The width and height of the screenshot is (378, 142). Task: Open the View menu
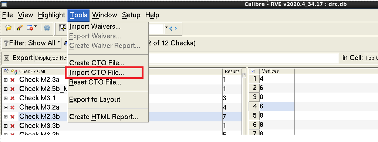25,15
